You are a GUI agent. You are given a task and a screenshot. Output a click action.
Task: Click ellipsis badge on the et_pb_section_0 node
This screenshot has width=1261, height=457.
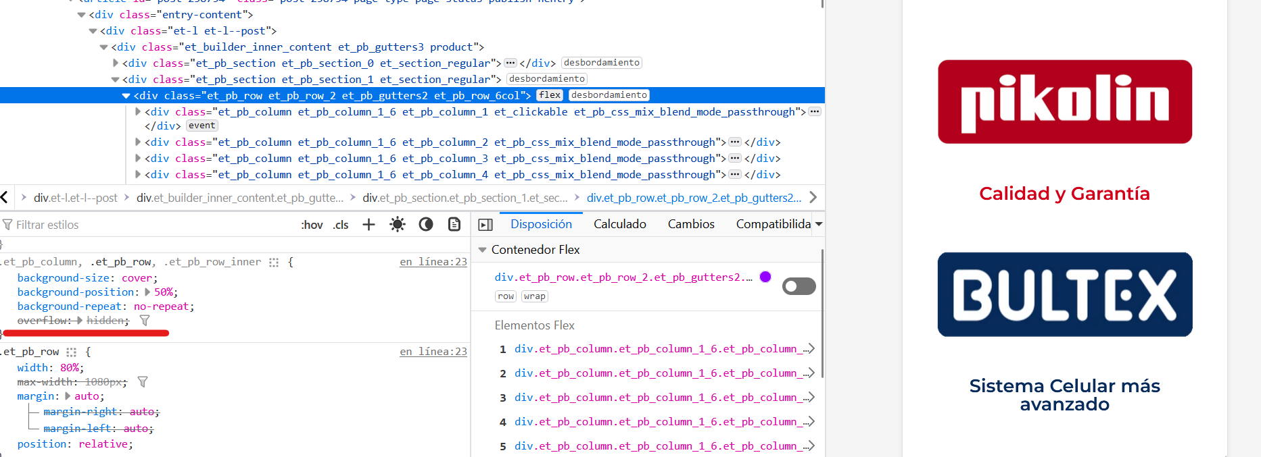click(510, 63)
